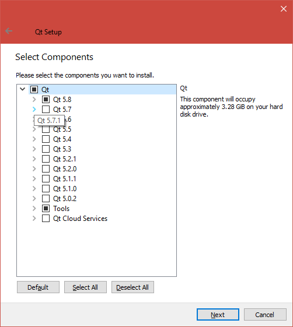Click the Deselect All button

tap(132, 287)
